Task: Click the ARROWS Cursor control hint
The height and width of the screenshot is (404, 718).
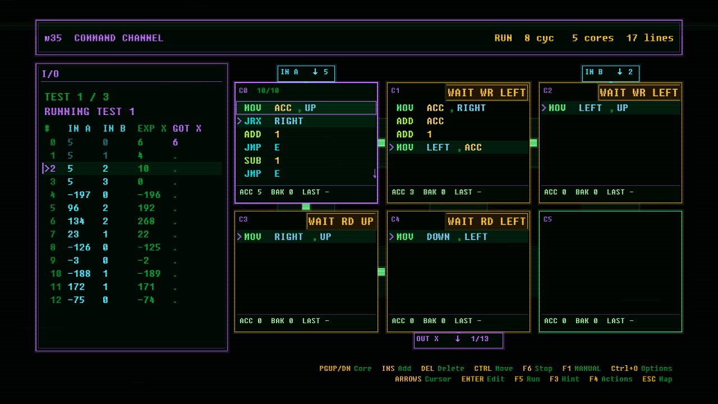Action: (x=423, y=379)
